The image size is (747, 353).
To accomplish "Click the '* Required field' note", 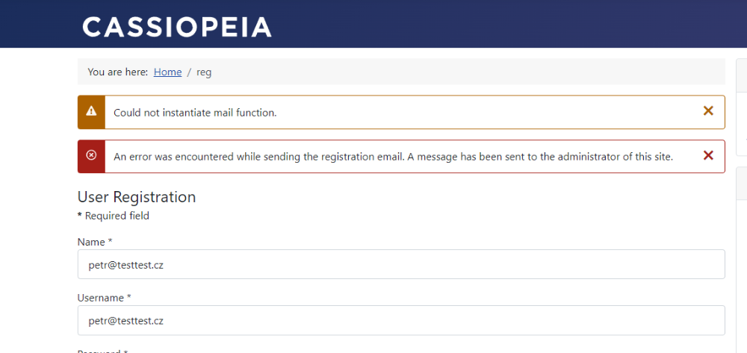I will pyautogui.click(x=114, y=216).
